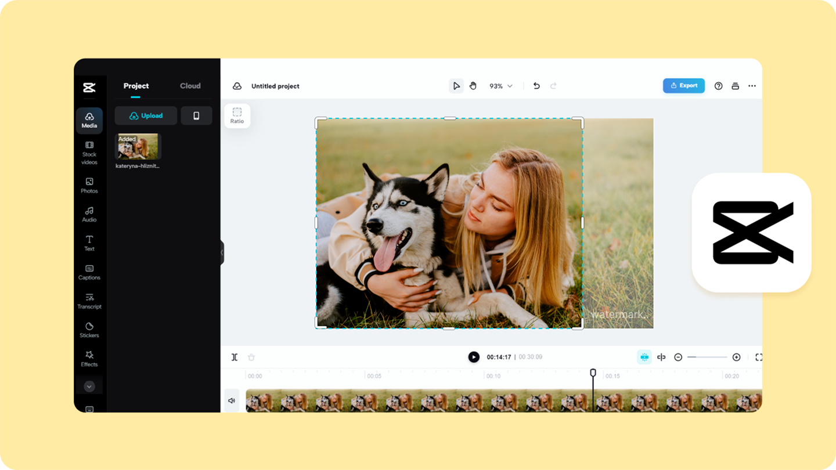This screenshot has width=836, height=470.
Task: Click the timeline zoom slider
Action: tap(707, 357)
